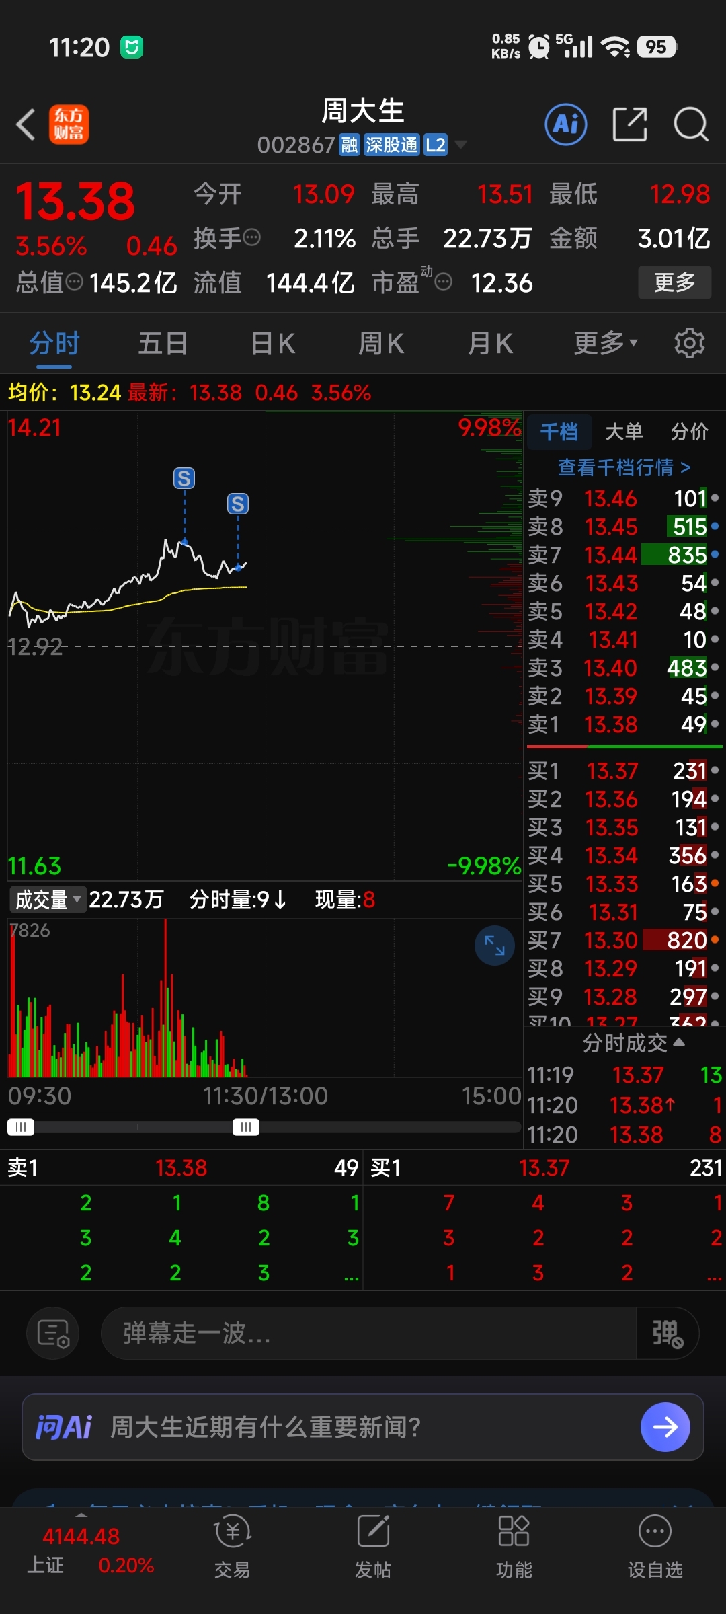This screenshot has width=726, height=1614.
Task: Select the 卖7 13.44 order row
Action: 624,555
